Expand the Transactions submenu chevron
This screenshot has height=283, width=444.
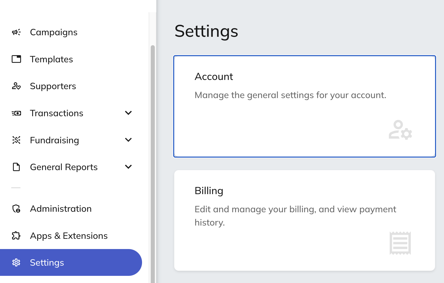(x=128, y=113)
